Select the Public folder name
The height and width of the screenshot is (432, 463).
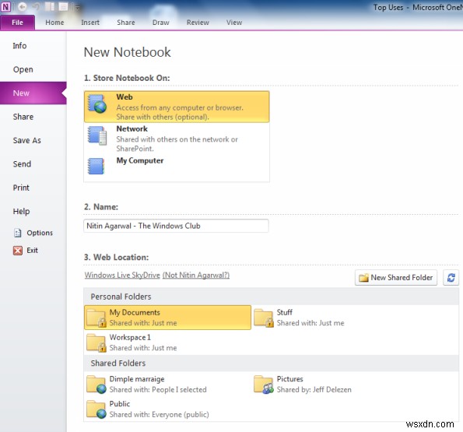coord(120,404)
